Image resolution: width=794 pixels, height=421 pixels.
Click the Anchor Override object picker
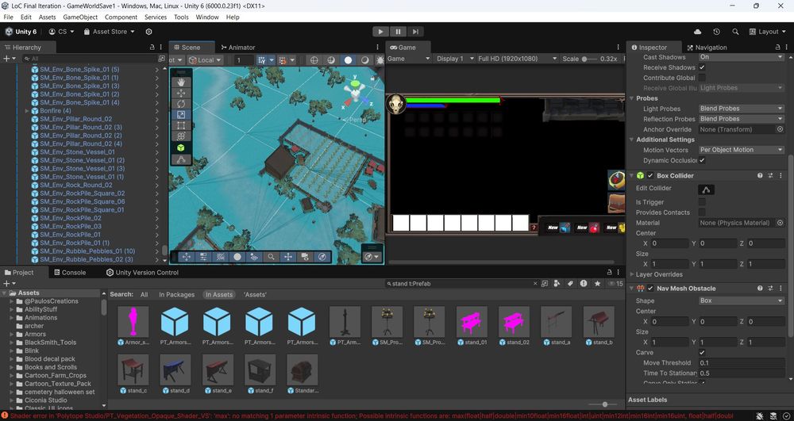pyautogui.click(x=780, y=129)
